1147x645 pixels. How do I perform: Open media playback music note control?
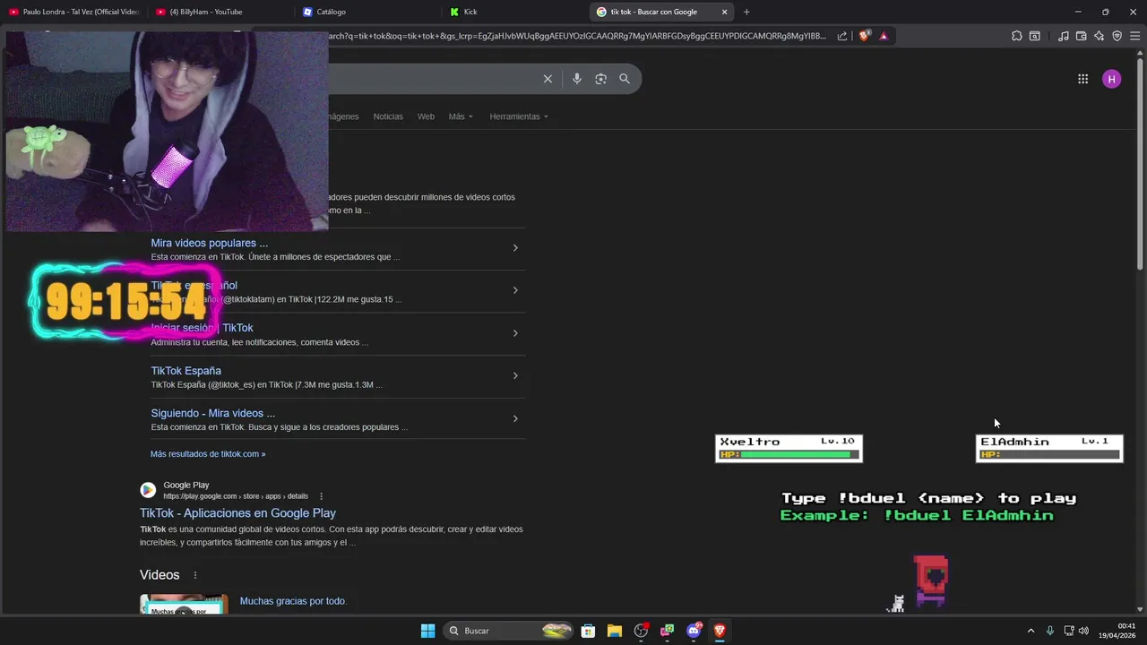[x=1063, y=36]
